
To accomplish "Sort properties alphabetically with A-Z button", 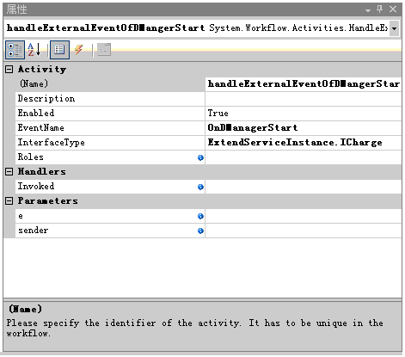I will (x=34, y=50).
